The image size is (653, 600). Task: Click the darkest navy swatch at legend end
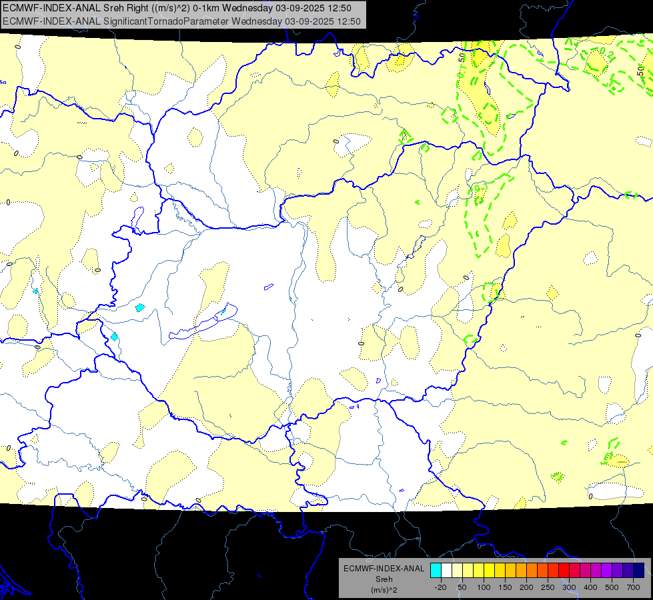(x=639, y=570)
